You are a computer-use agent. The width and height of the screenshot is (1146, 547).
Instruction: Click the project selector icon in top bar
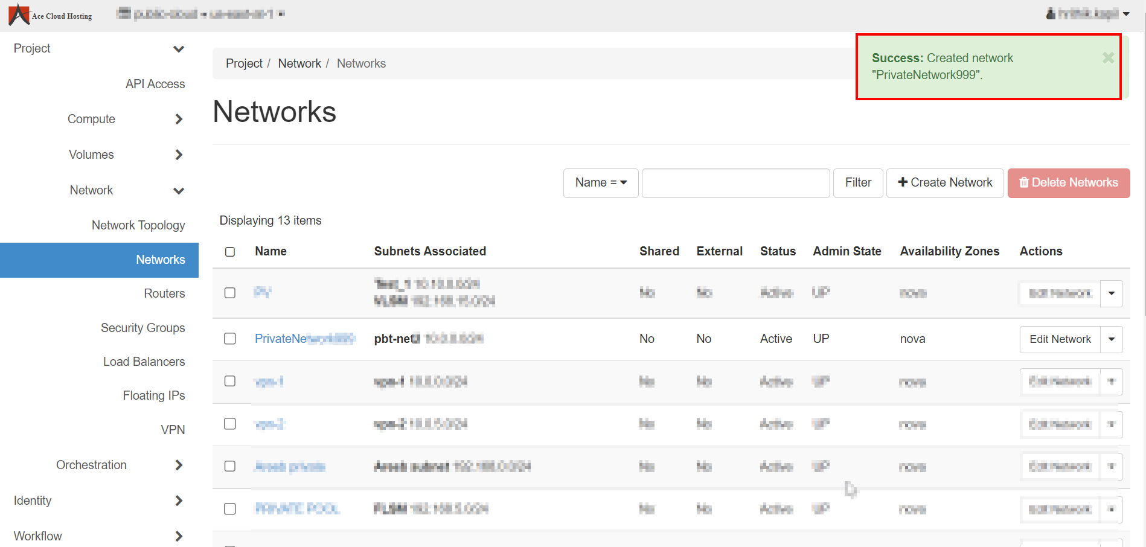pos(123,13)
